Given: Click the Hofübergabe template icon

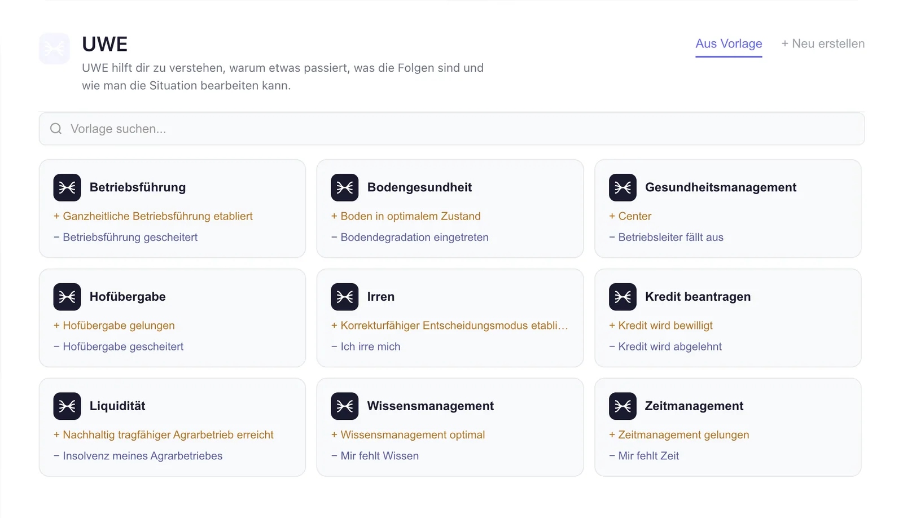Looking at the screenshot, I should point(67,297).
